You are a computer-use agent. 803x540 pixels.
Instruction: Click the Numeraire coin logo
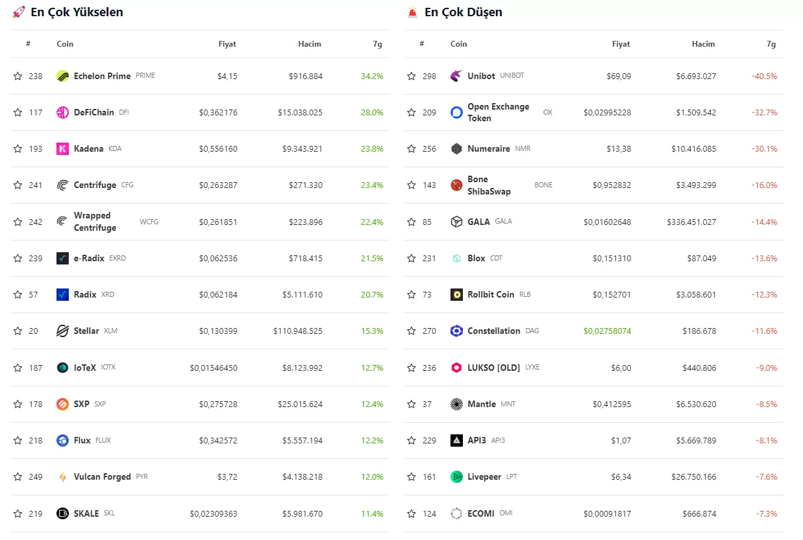(456, 148)
